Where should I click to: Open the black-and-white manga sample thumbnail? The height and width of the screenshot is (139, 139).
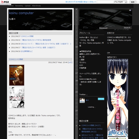(x=17, y=98)
